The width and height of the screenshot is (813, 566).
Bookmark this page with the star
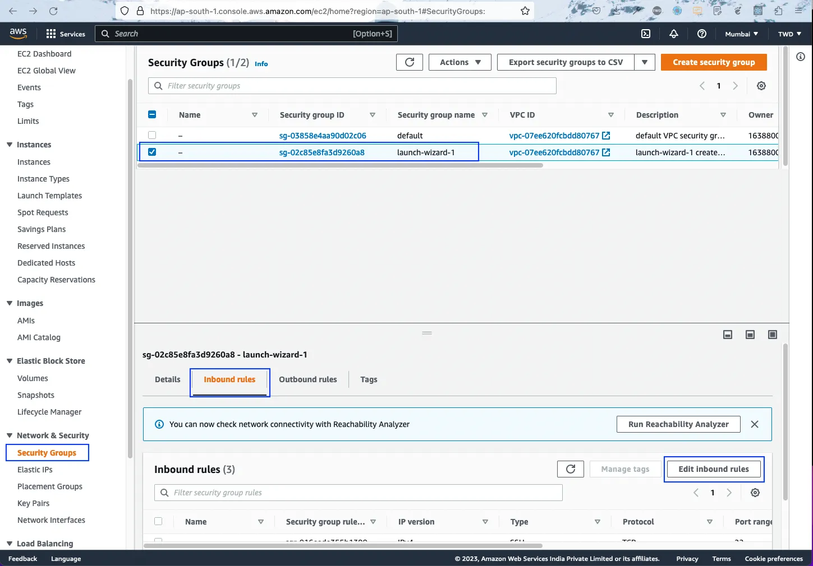coord(525,11)
